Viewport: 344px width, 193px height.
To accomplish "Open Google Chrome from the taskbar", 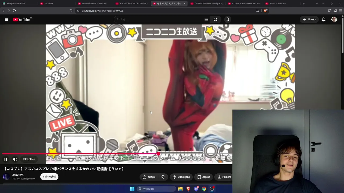I will [x=204, y=189].
